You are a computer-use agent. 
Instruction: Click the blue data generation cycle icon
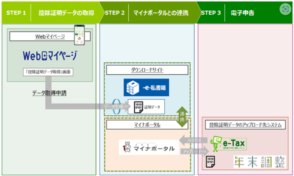[116, 107]
